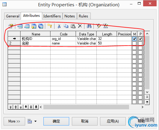Click Add a Row toolbar icon

[27, 26]
